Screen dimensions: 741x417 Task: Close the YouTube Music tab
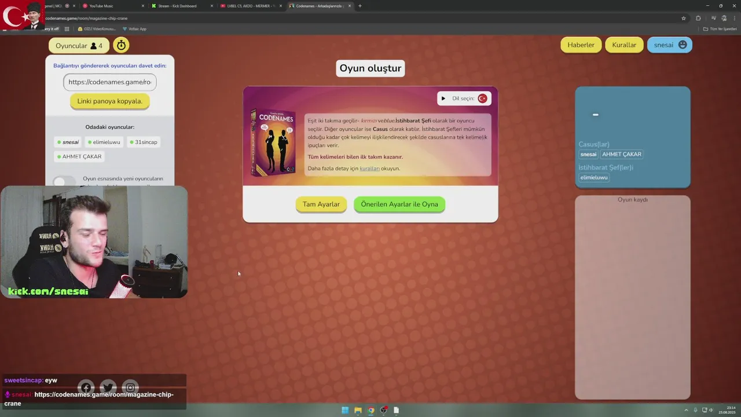point(143,6)
